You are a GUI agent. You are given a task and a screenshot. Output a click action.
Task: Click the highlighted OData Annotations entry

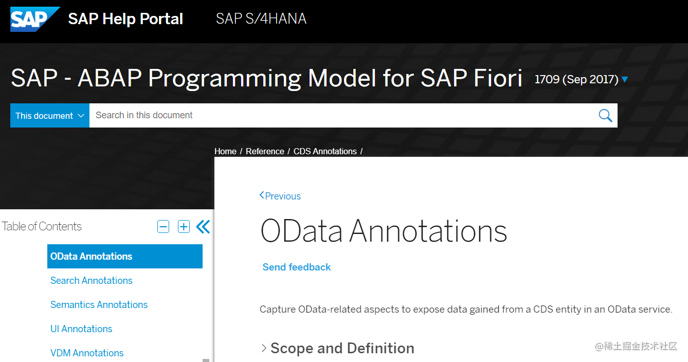(x=91, y=256)
